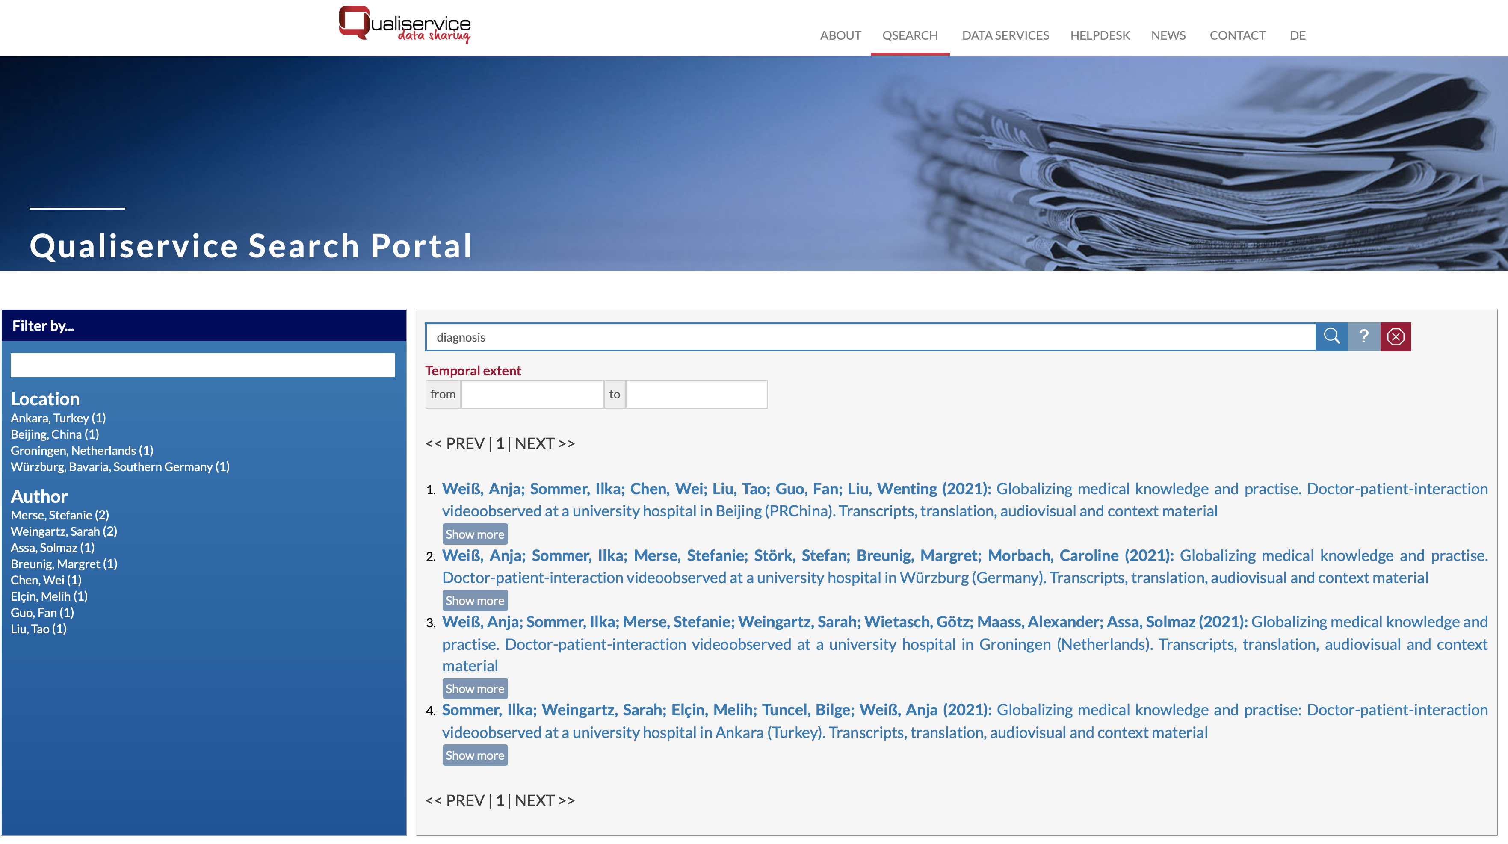Click << PREV in bottom pagination

(455, 800)
